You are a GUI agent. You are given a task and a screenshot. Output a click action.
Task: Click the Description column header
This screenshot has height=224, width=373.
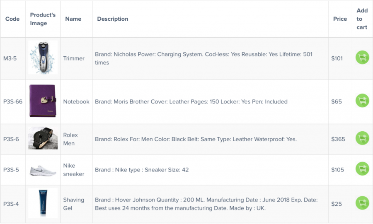coord(113,19)
